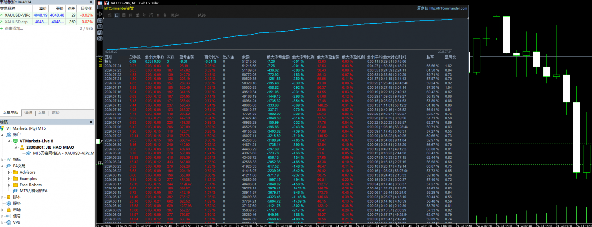
Task: Select the XAUUSD-VIPc symbol row
Action: coord(48,15)
